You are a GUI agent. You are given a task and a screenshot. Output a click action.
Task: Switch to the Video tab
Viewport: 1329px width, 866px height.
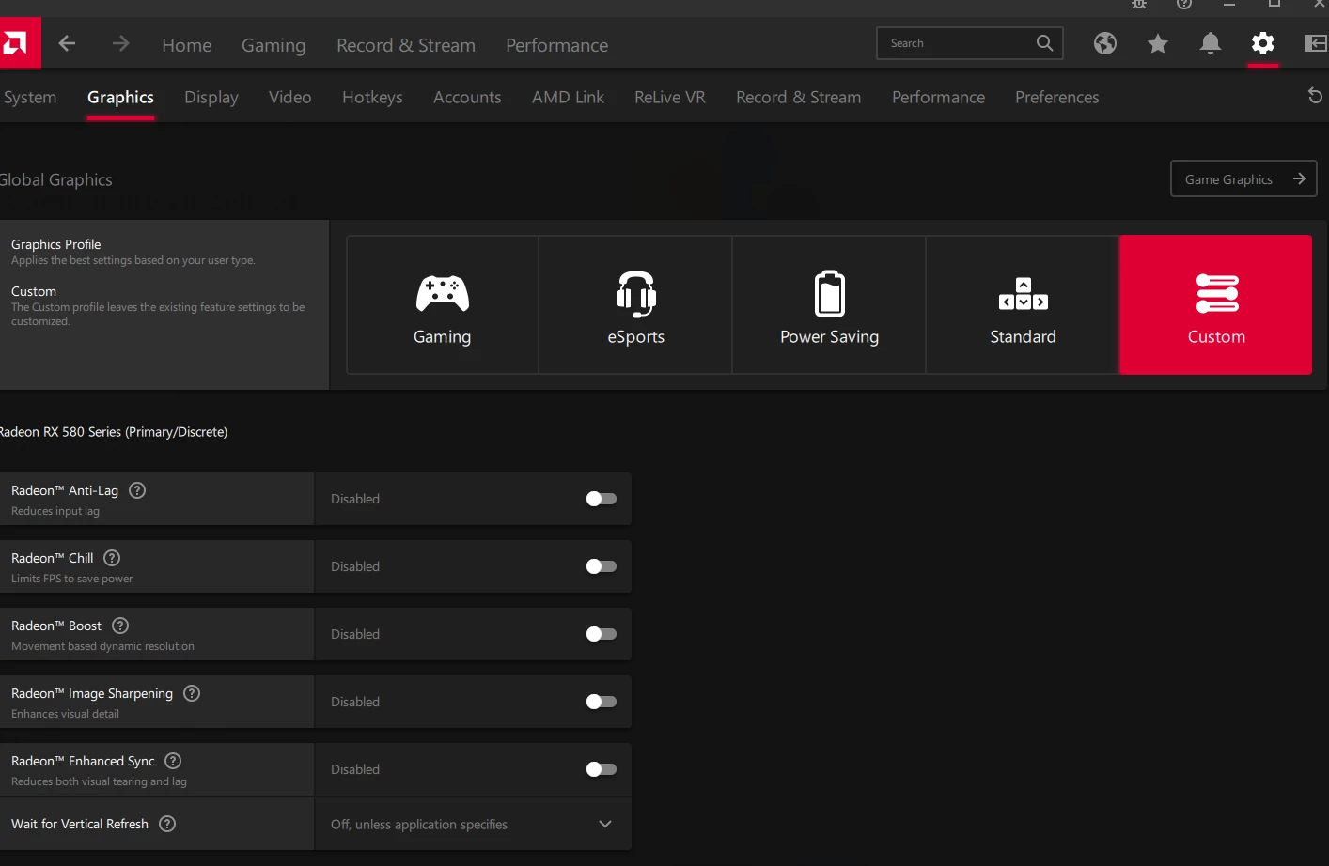[289, 97]
